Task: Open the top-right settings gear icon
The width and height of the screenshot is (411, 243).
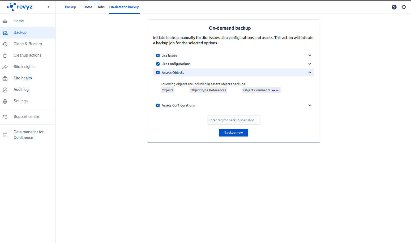Action: [x=404, y=7]
